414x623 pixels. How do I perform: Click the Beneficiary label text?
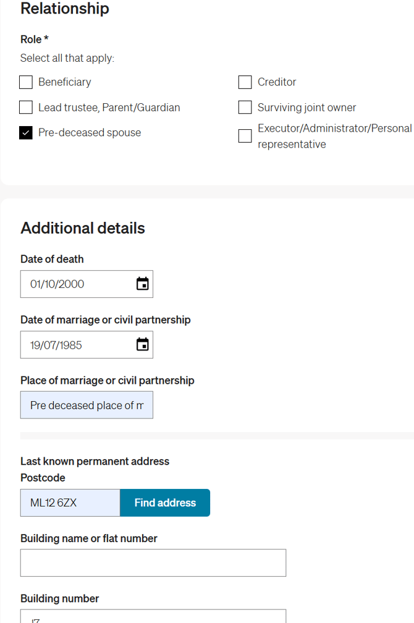(64, 82)
